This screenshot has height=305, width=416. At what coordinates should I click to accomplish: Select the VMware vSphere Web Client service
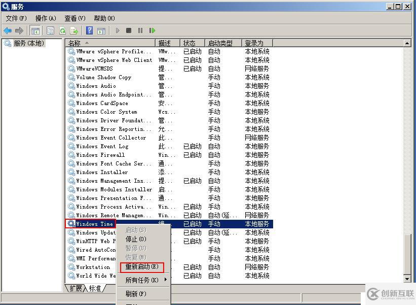click(x=169, y=60)
